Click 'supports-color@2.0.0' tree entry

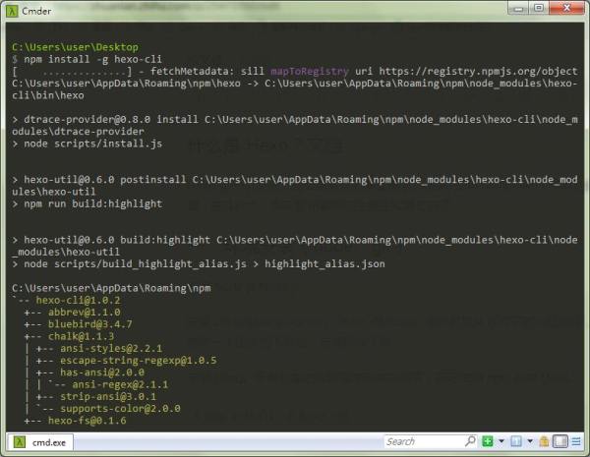click(x=120, y=408)
